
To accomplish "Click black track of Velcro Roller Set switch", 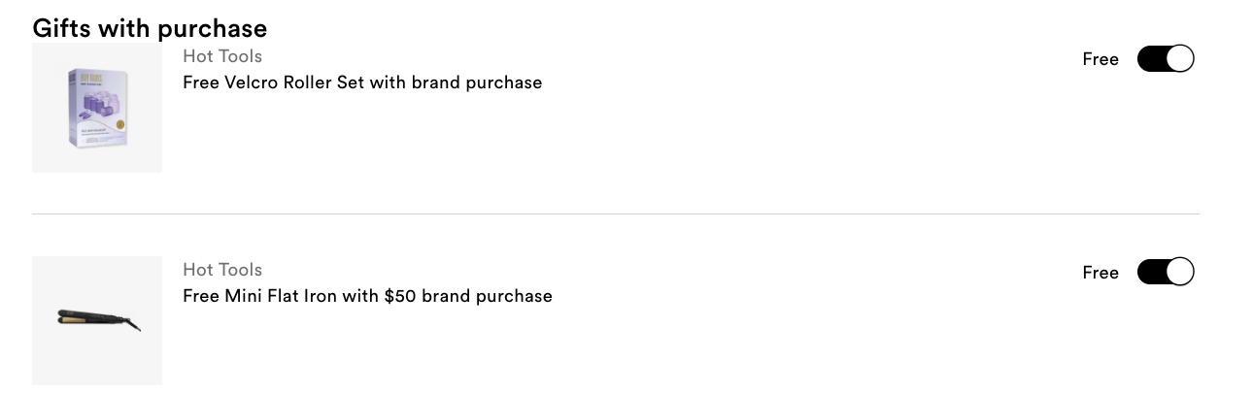I will coord(1151,59).
